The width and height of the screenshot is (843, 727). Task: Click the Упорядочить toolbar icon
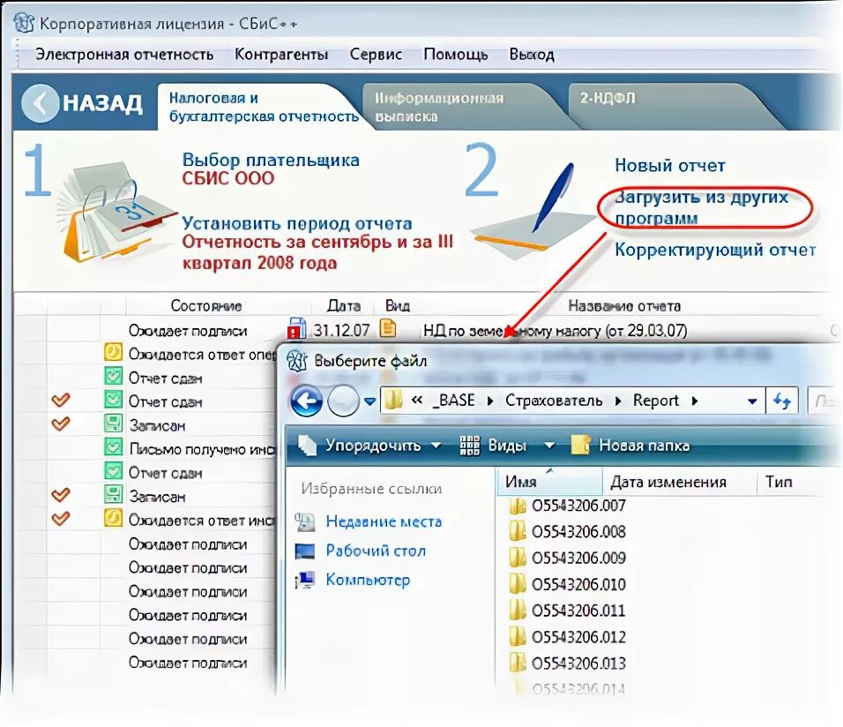pos(307,445)
